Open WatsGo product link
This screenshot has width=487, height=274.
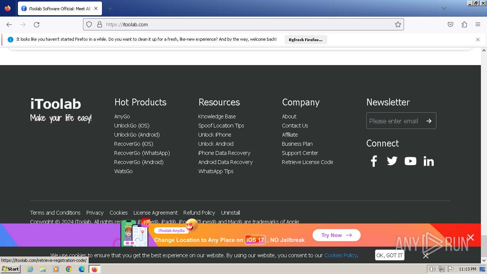pyautogui.click(x=123, y=171)
